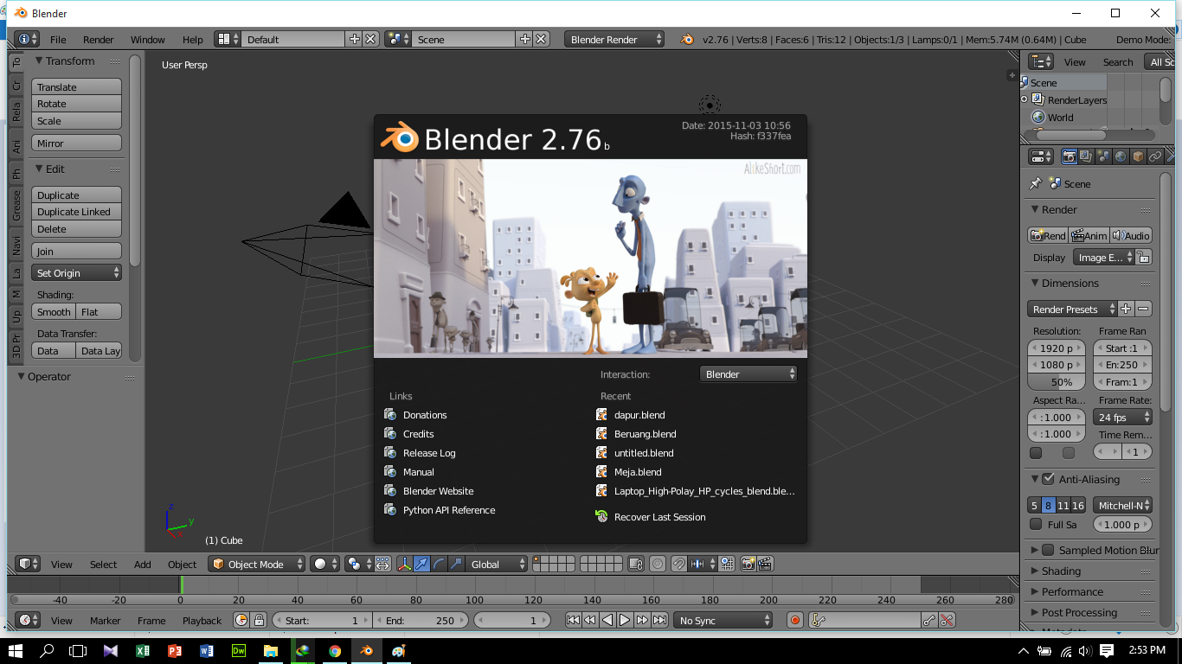The image size is (1182, 664).
Task: Open the Add menu in 3D view
Action: [143, 564]
